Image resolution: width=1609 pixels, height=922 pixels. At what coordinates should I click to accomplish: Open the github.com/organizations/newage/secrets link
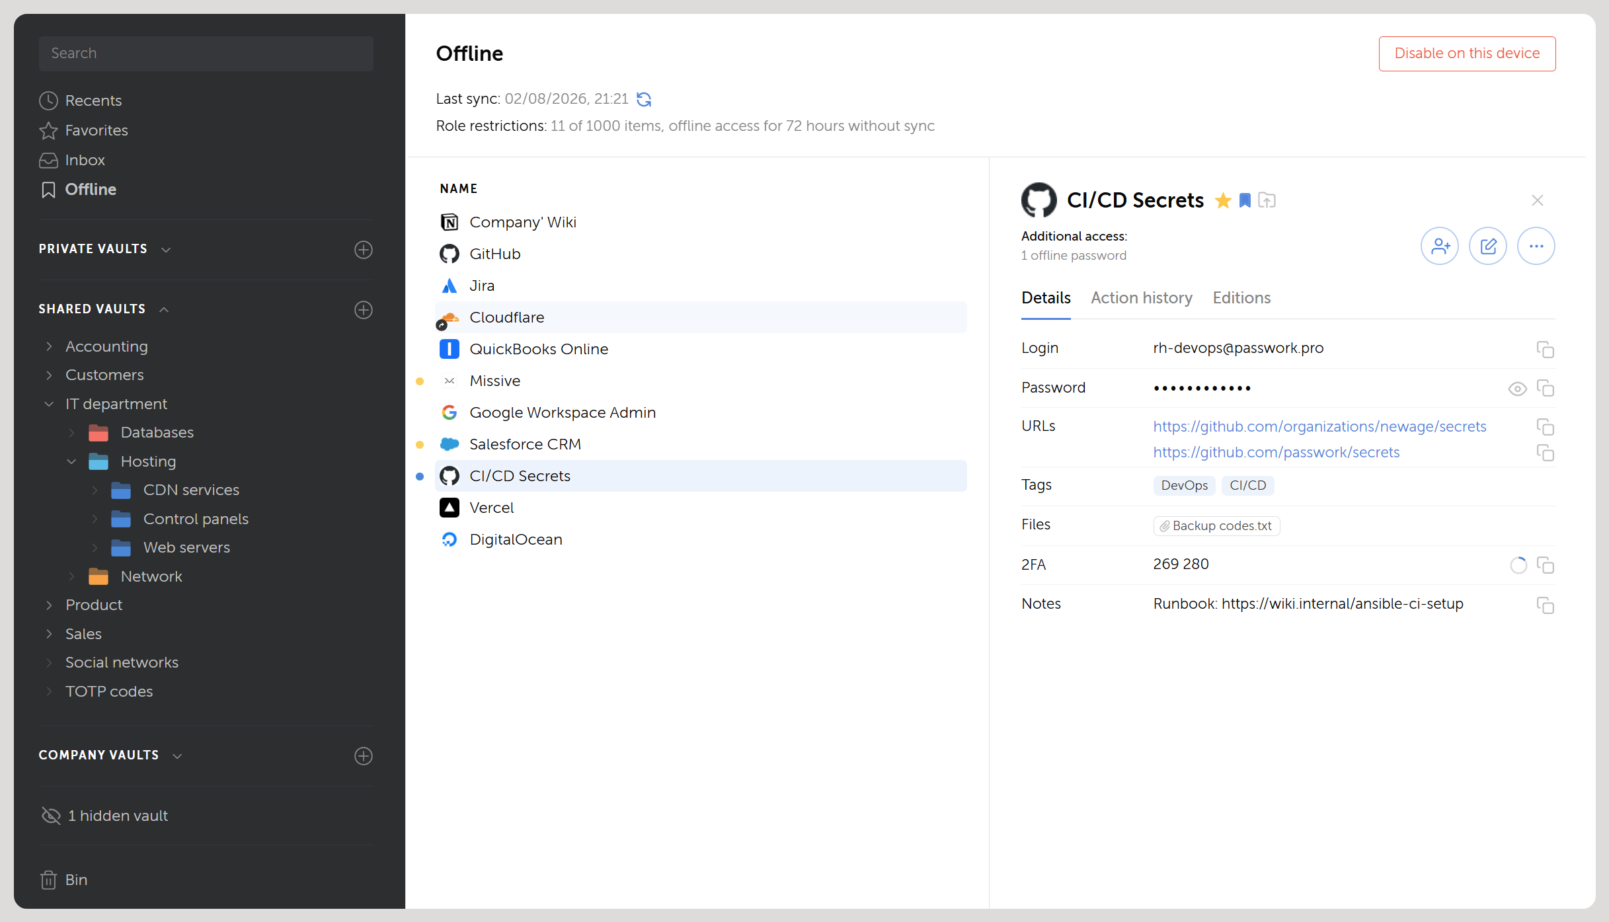1319,427
